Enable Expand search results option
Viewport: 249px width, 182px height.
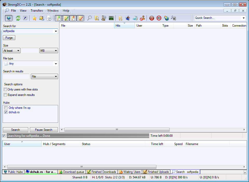[5, 95]
